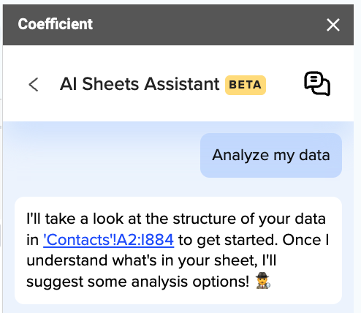Go back using the left chevron arrow

(34, 85)
